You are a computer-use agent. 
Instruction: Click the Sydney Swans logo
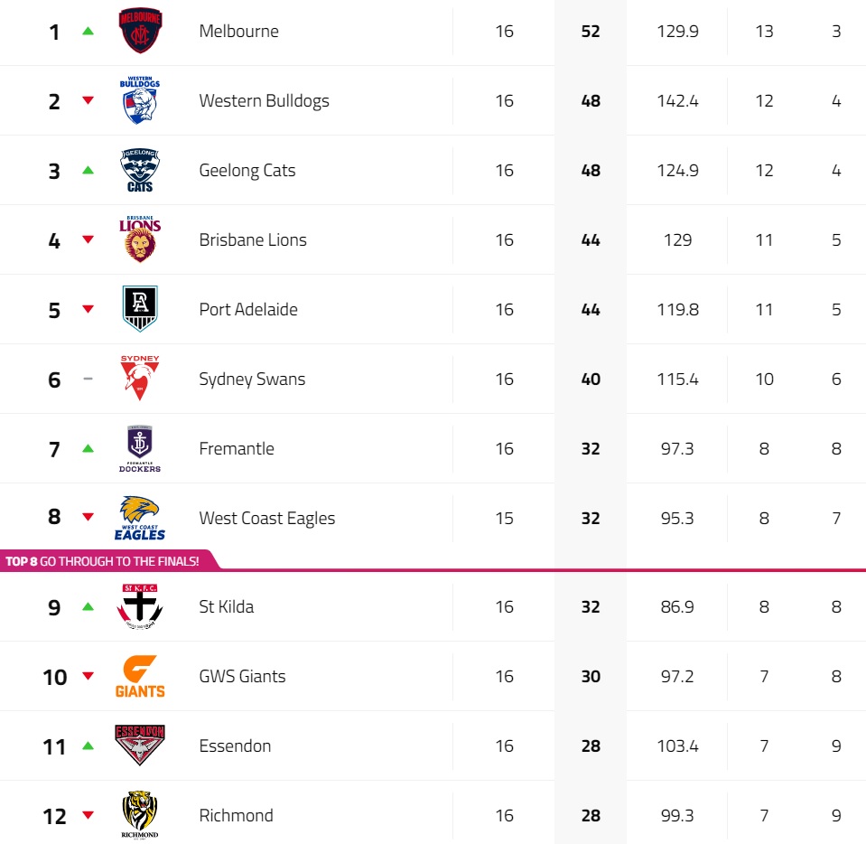[140, 379]
